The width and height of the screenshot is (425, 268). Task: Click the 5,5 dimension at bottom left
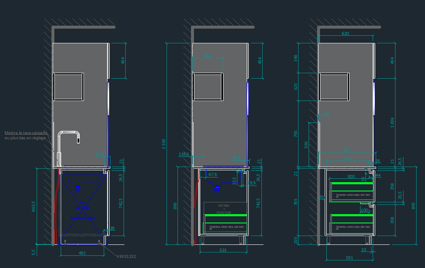(x=33, y=252)
